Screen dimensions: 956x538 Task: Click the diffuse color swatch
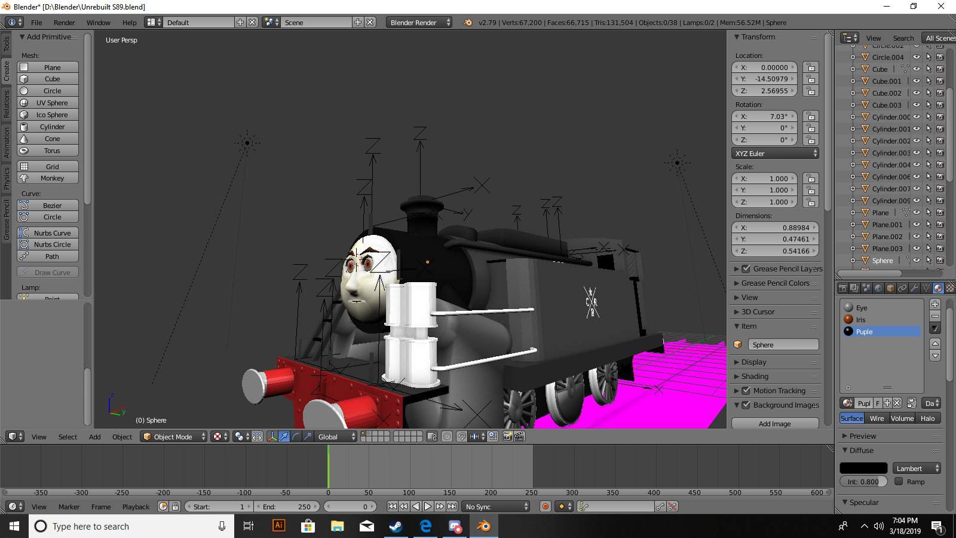pyautogui.click(x=863, y=468)
